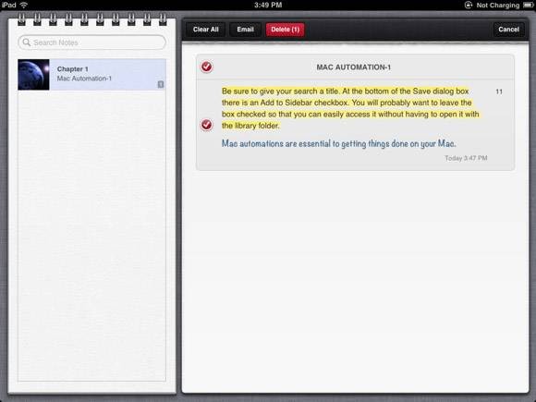Cancel note selection mode
This screenshot has width=536, height=402.
tap(508, 30)
